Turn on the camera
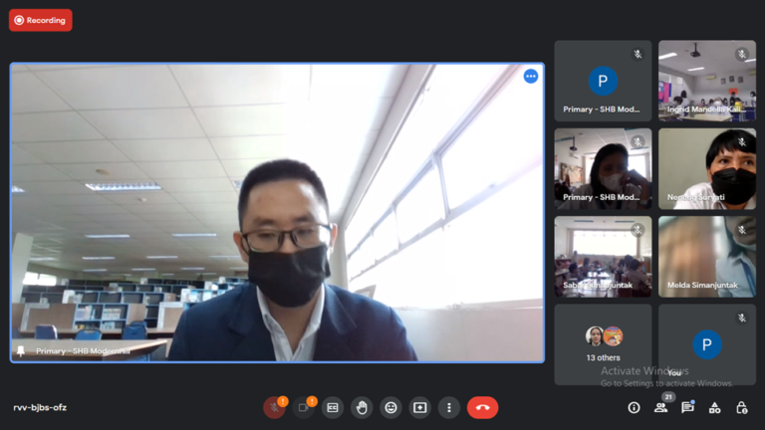Image resolution: width=765 pixels, height=430 pixels. coord(303,407)
